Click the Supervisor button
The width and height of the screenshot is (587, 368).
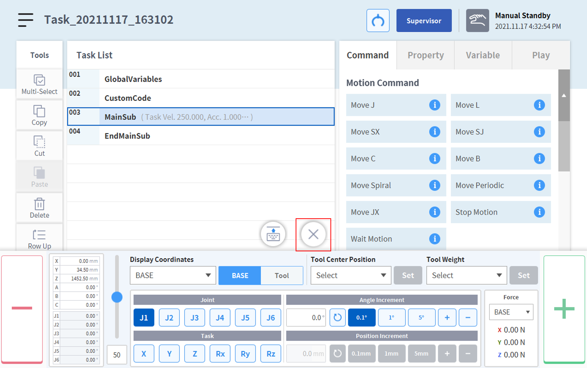(424, 21)
